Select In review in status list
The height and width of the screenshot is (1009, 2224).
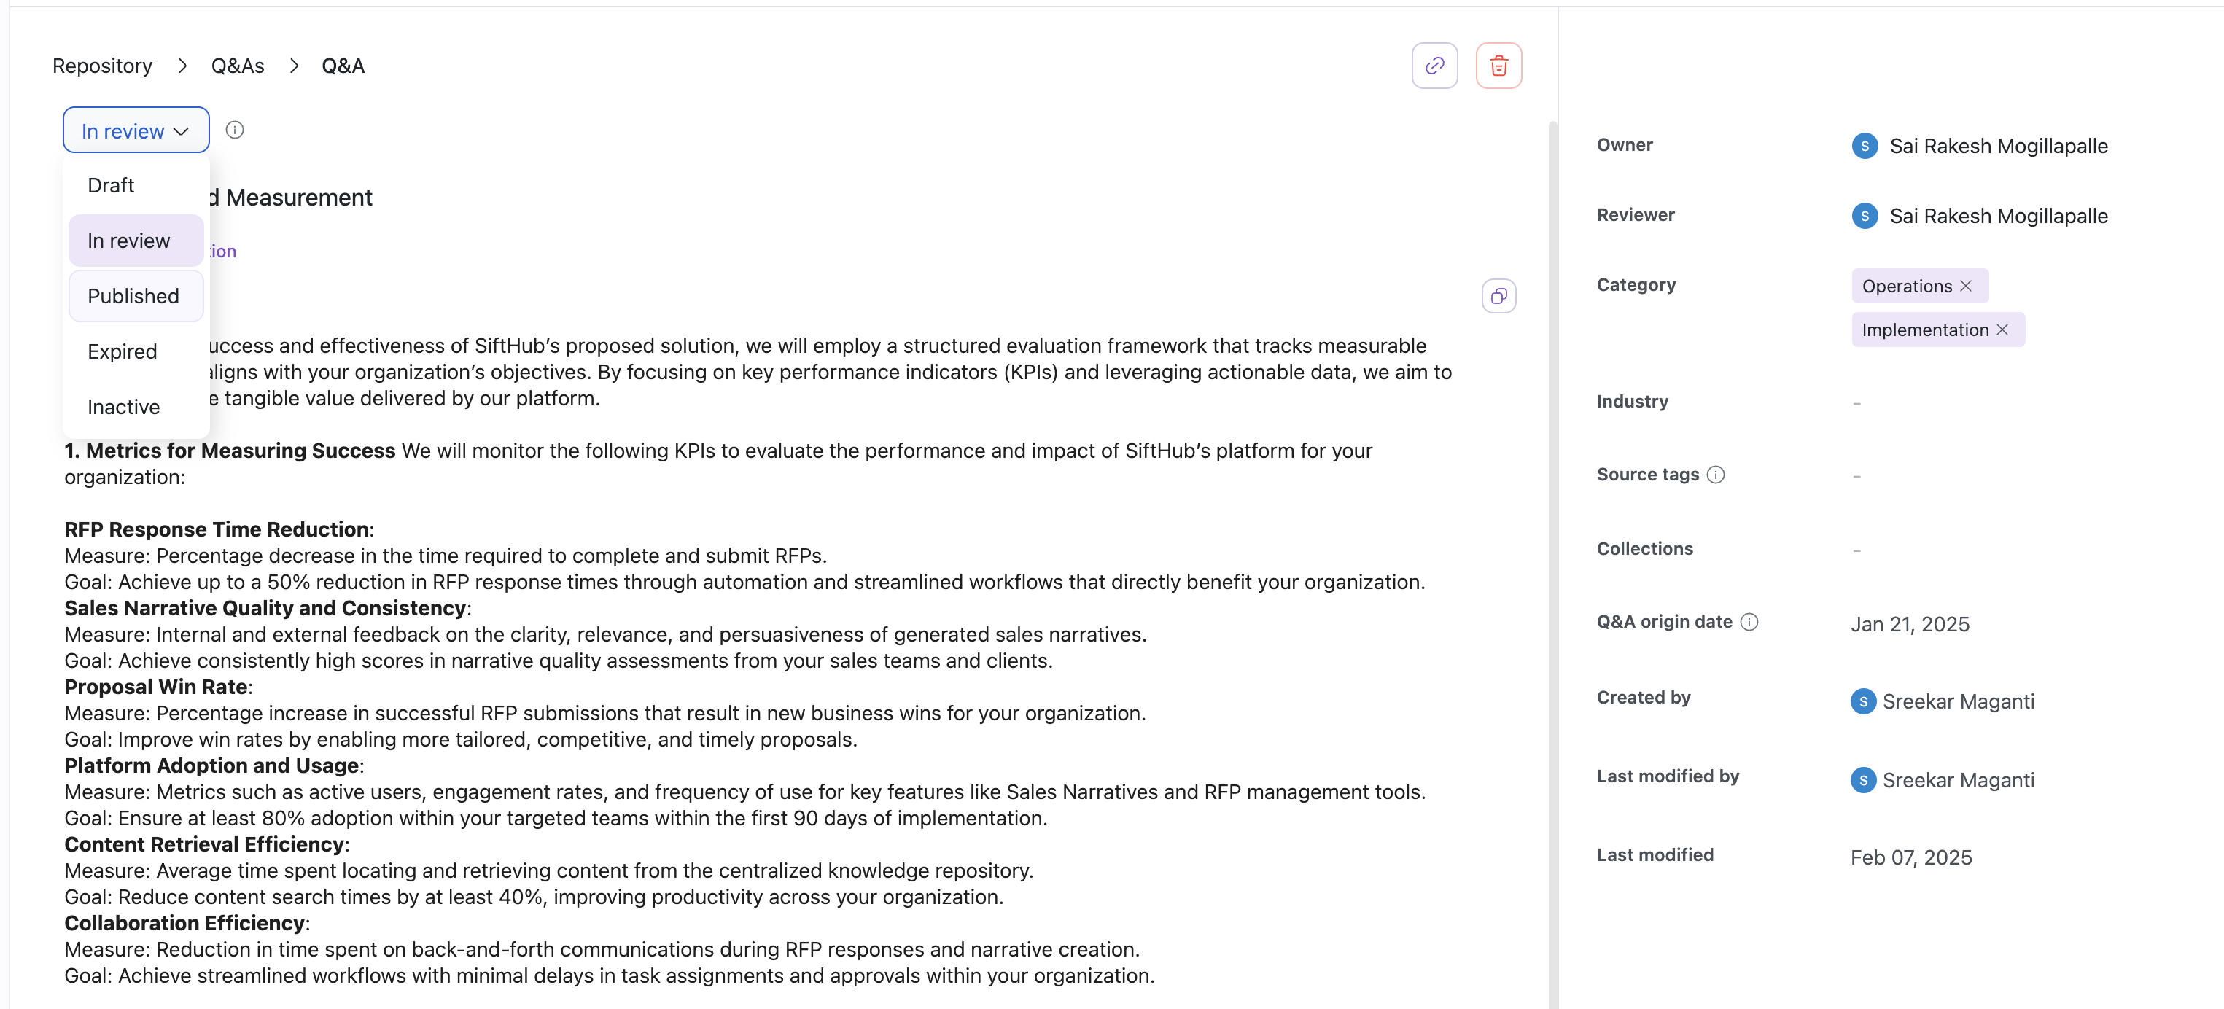(x=128, y=241)
